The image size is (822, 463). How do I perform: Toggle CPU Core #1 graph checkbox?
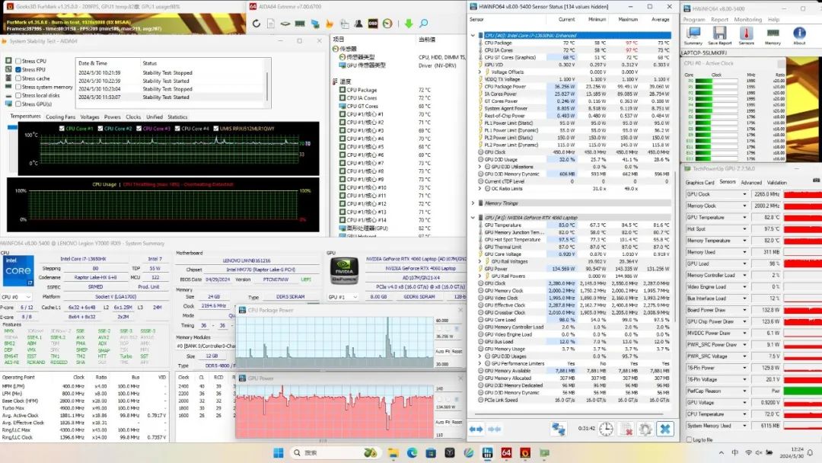click(x=62, y=128)
